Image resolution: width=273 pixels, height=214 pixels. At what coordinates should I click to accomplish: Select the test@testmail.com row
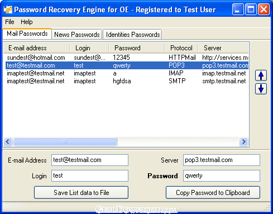point(127,65)
